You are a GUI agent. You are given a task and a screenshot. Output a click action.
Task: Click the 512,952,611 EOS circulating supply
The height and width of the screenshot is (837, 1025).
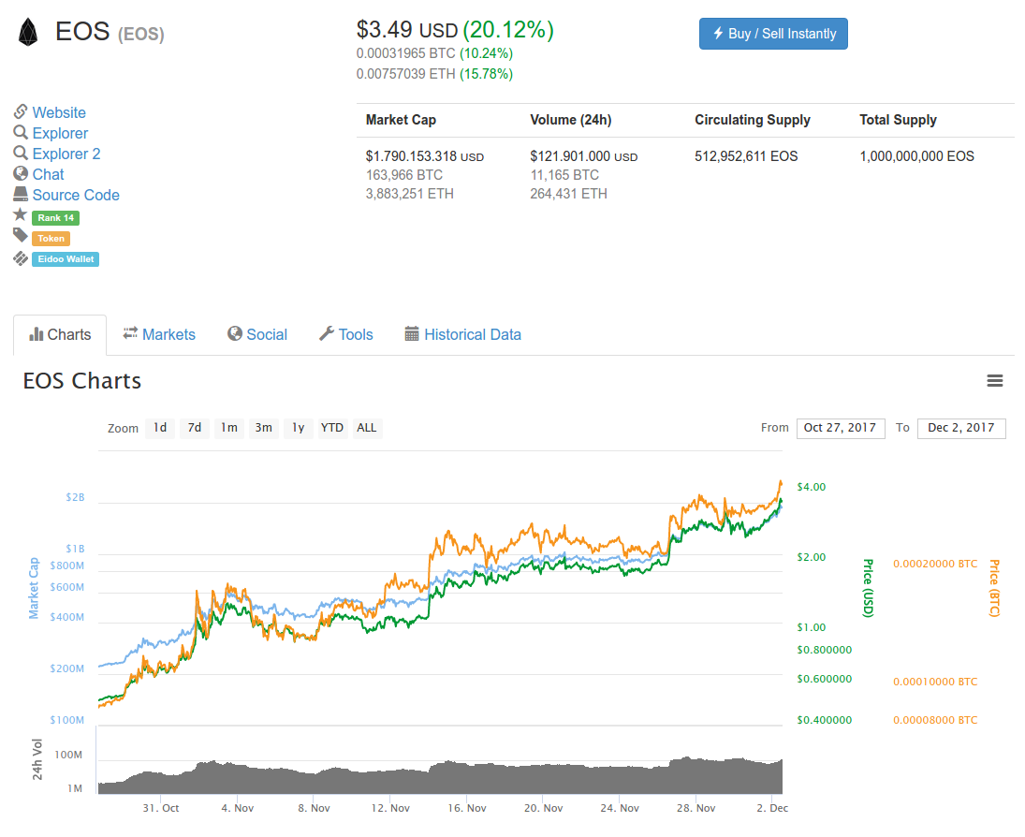coord(747,156)
